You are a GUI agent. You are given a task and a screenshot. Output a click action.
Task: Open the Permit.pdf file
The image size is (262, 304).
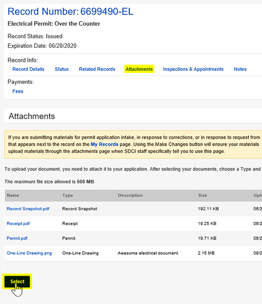pyautogui.click(x=17, y=238)
